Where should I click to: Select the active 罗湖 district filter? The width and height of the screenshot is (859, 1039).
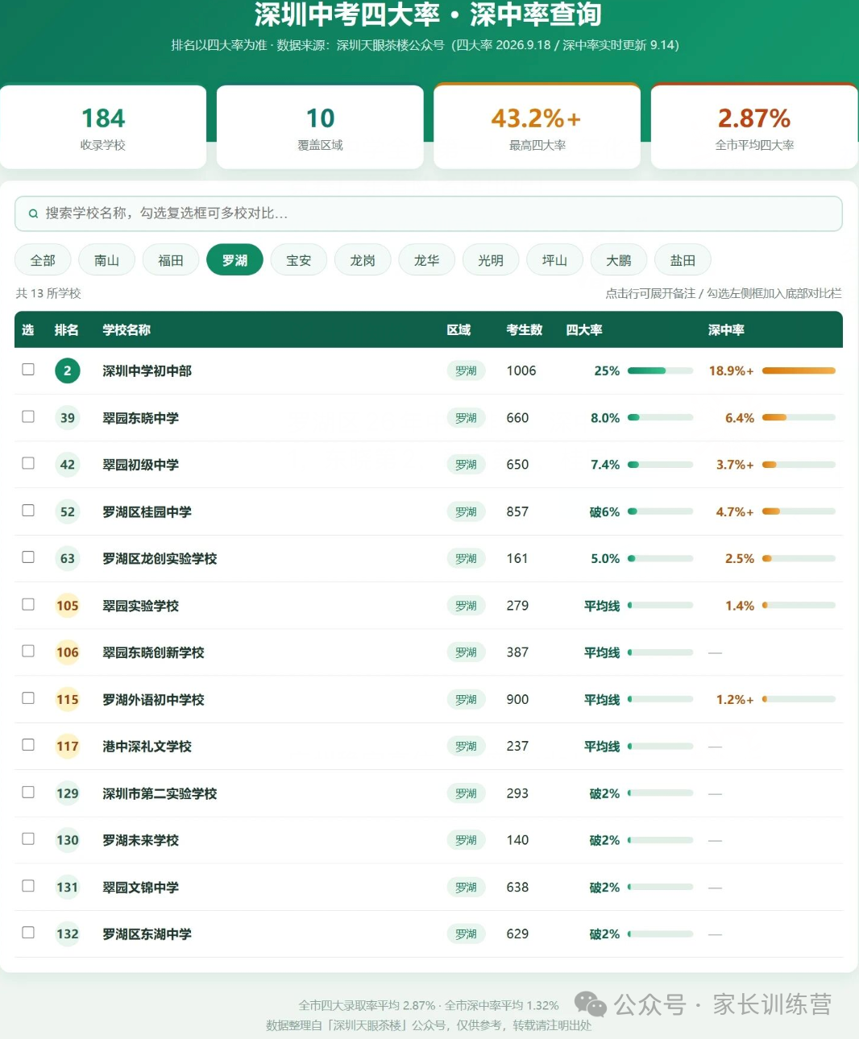pos(234,260)
